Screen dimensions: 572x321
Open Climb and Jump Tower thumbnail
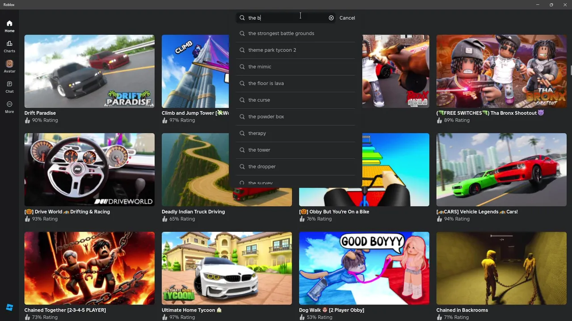pyautogui.click(x=195, y=71)
